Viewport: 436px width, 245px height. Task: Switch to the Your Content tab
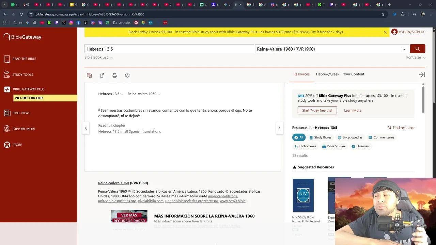[x=354, y=74]
